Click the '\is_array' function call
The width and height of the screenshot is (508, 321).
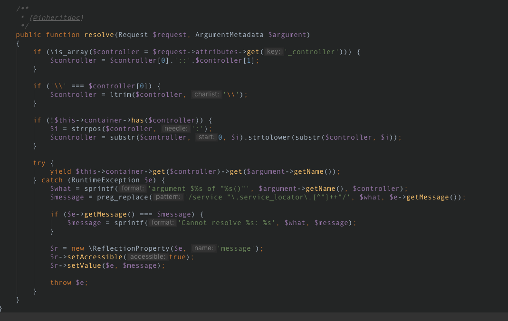point(69,52)
